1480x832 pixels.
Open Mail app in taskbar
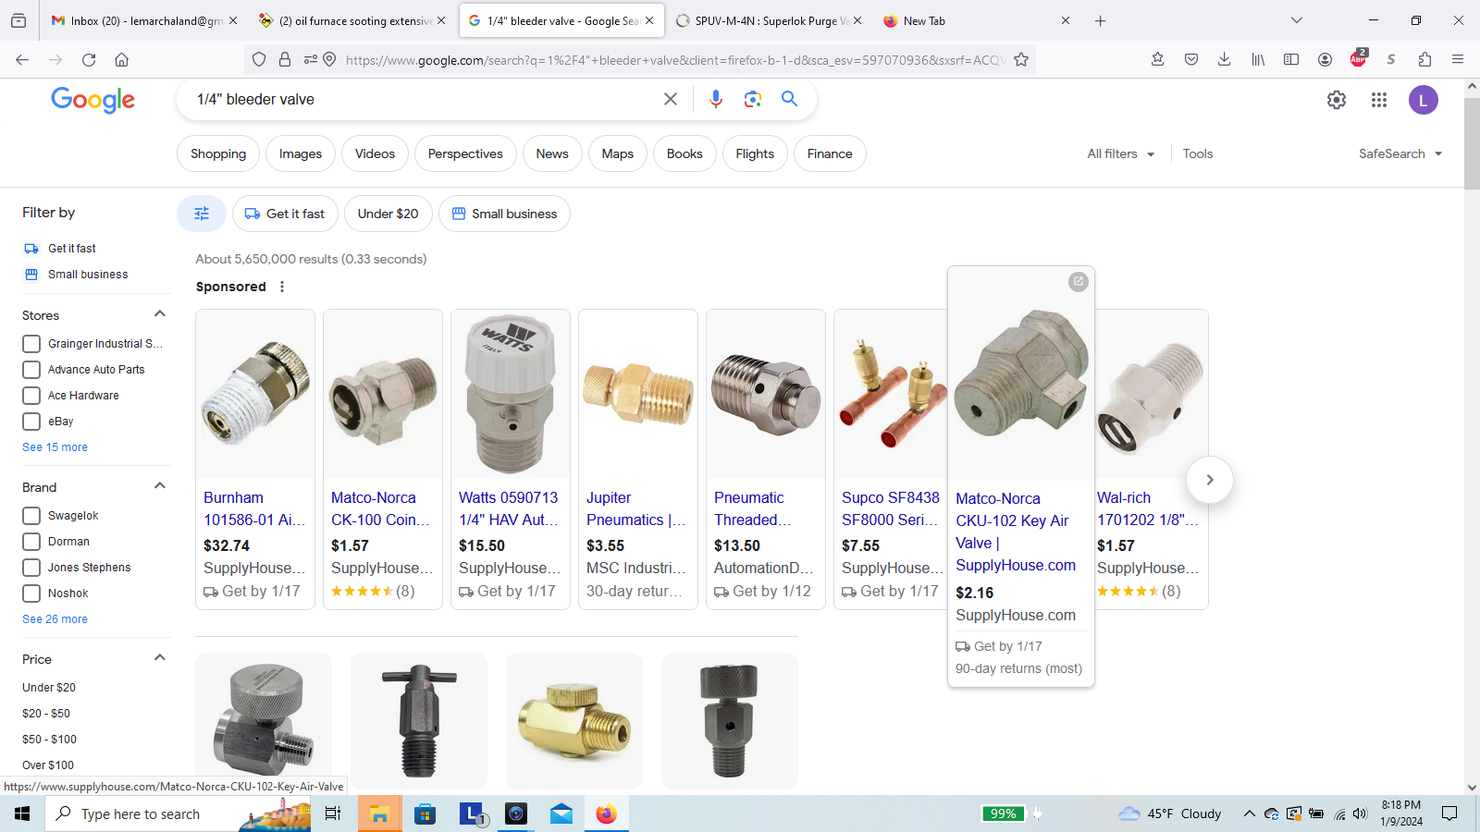coord(561,814)
